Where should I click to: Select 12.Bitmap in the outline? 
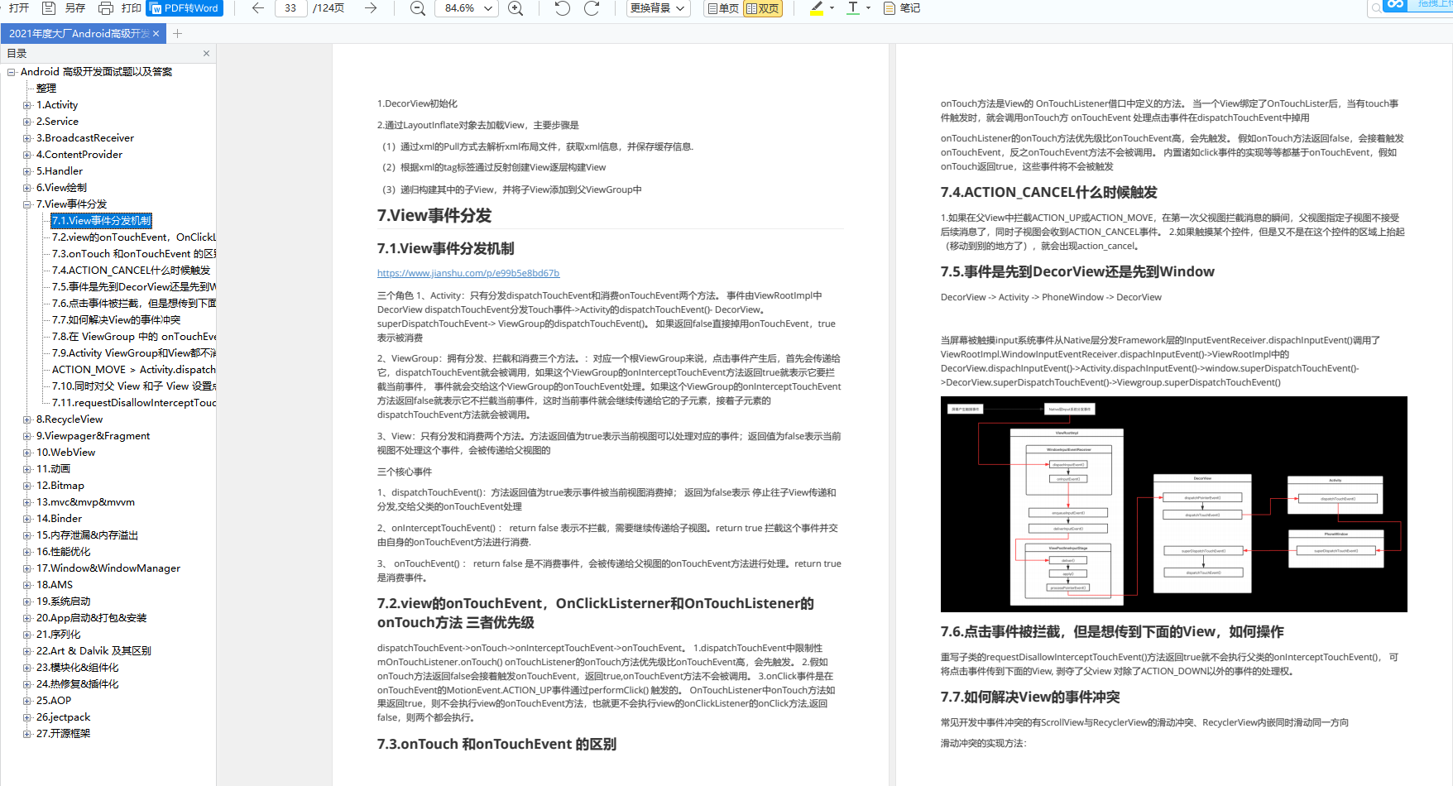click(60, 486)
